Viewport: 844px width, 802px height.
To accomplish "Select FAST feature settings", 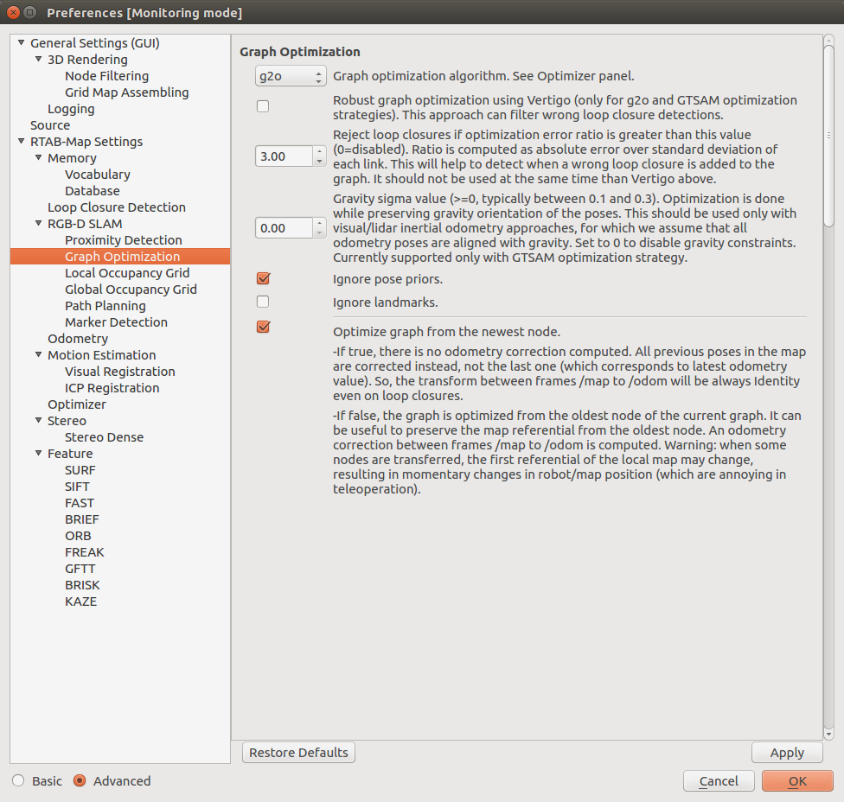I will (x=80, y=503).
